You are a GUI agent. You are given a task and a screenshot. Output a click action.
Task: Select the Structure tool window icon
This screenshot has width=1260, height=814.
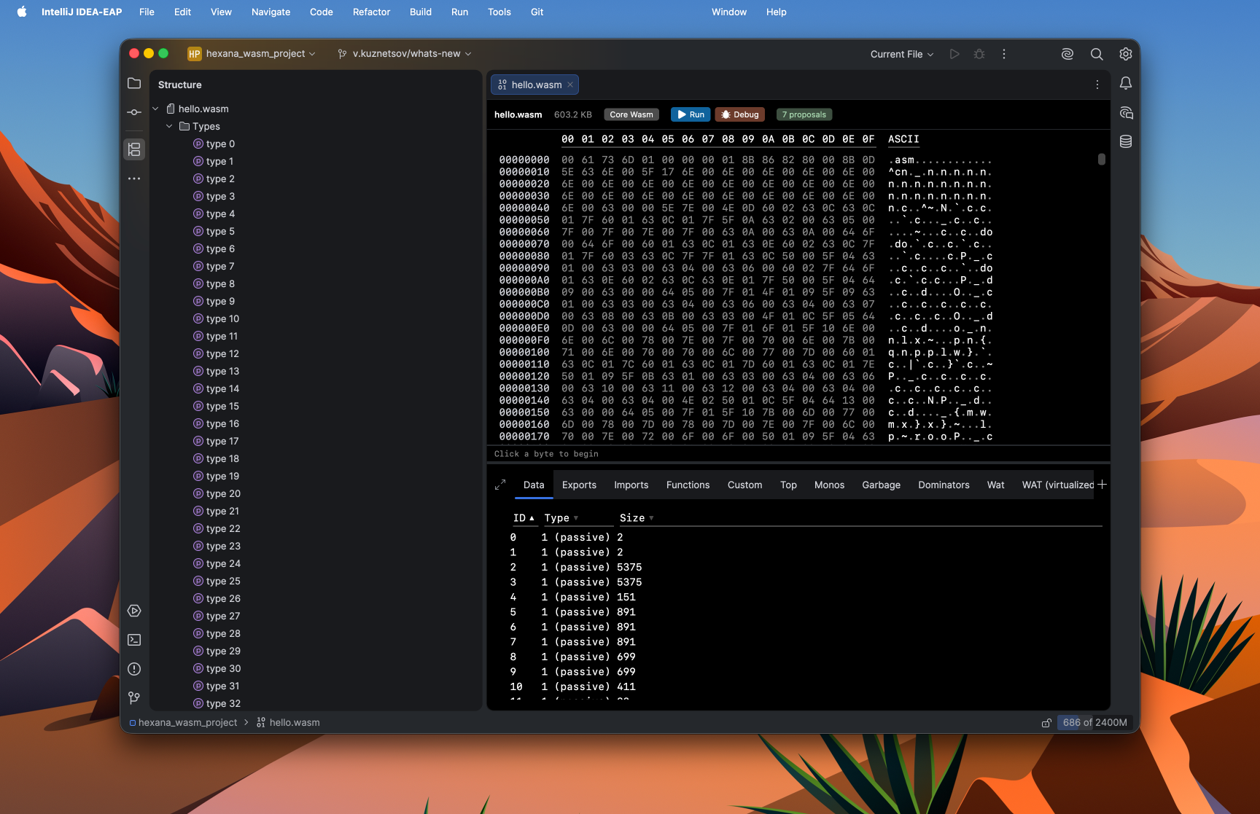[x=134, y=149]
